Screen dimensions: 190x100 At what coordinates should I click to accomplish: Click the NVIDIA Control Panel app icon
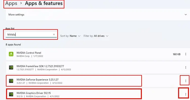point(11,54)
